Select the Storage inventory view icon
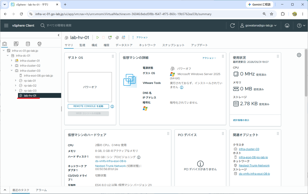 [x=28, y=44]
